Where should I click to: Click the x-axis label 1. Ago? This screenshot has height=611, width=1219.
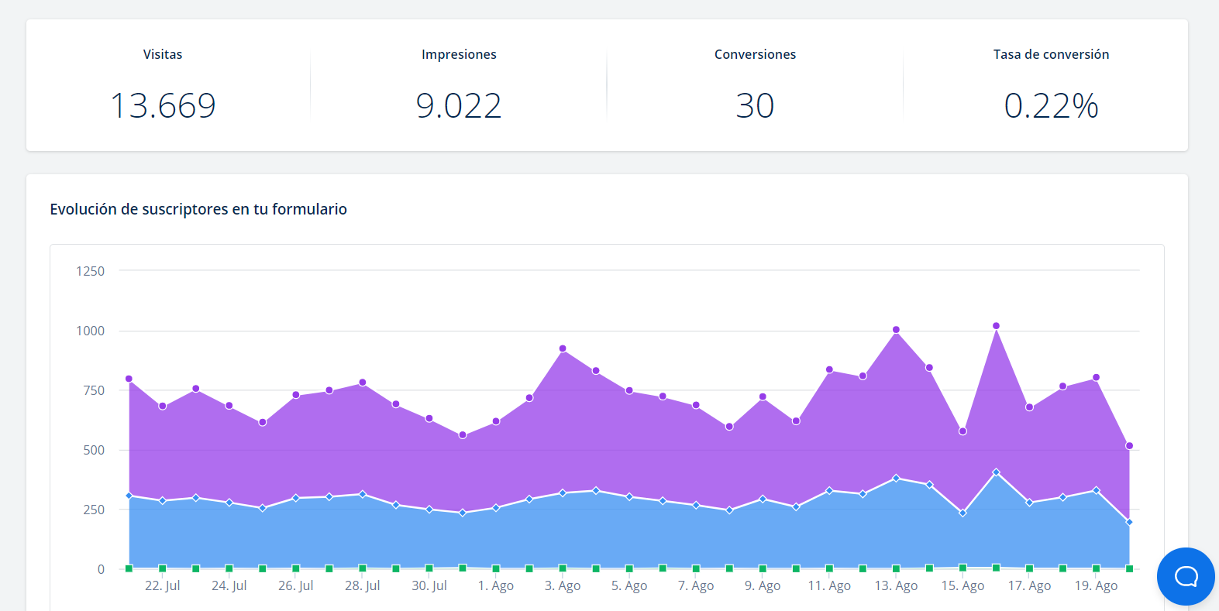click(496, 585)
